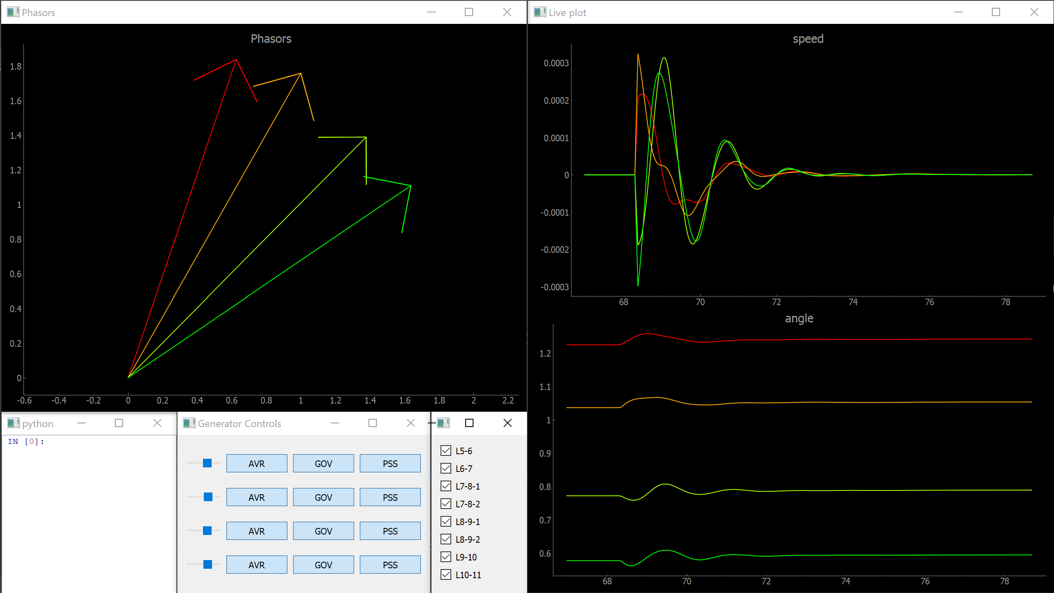The width and height of the screenshot is (1054, 593).
Task: Click the Generator Controls window title icon
Action: point(189,423)
